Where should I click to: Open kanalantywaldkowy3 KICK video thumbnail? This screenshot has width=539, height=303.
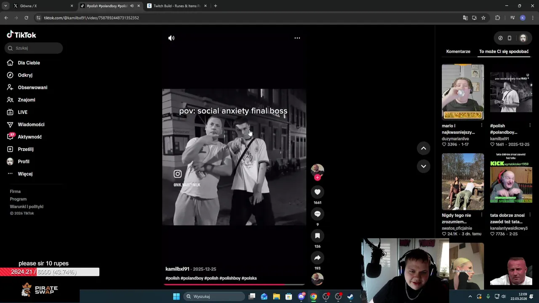[x=511, y=181]
